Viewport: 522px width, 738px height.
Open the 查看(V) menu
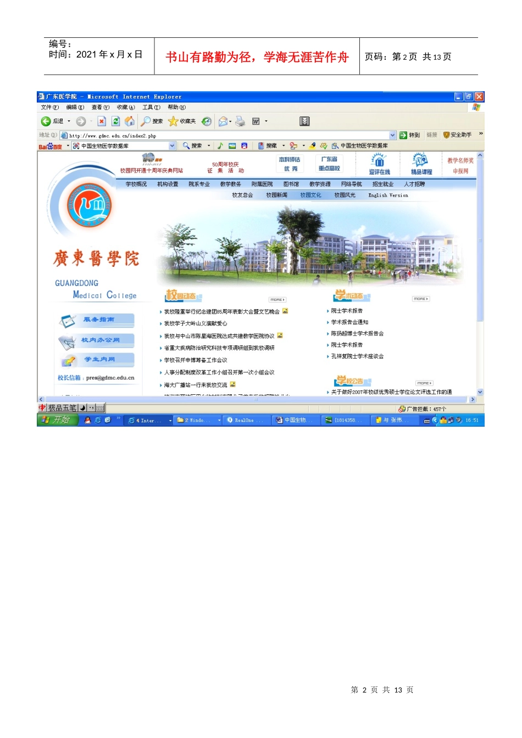[x=101, y=108]
